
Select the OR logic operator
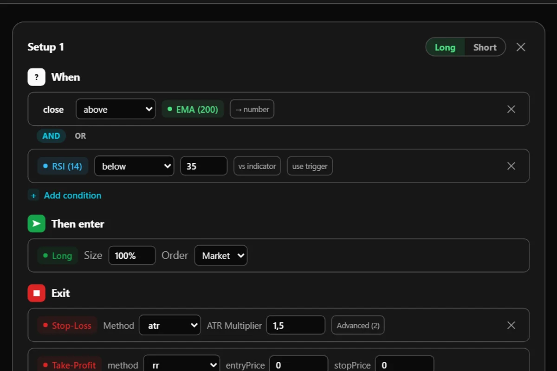tap(80, 136)
